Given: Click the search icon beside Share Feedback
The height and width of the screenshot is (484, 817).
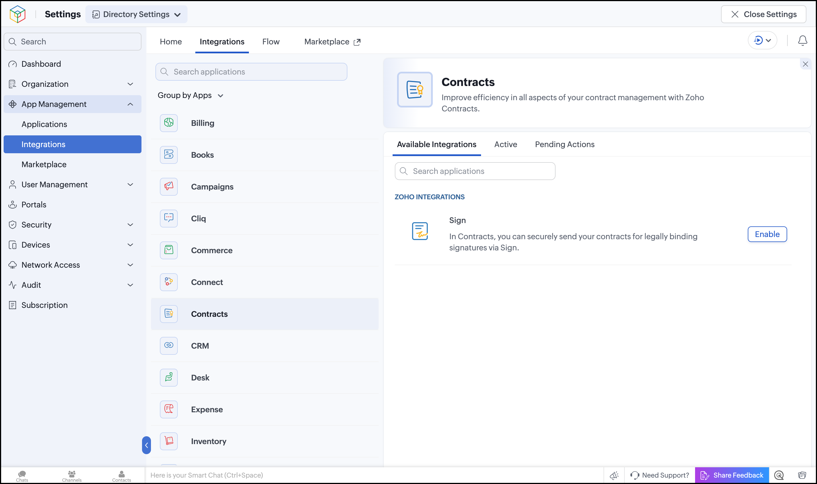Looking at the screenshot, I should pos(779,475).
